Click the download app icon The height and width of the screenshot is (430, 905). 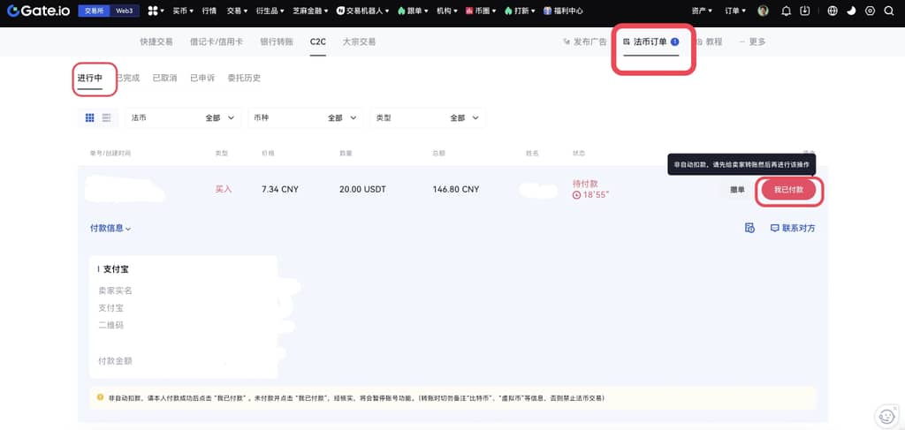click(x=804, y=11)
